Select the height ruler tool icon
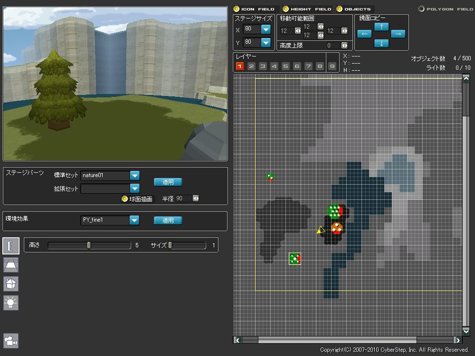Screen dimensions: 475x356 pyautogui.click(x=10, y=246)
